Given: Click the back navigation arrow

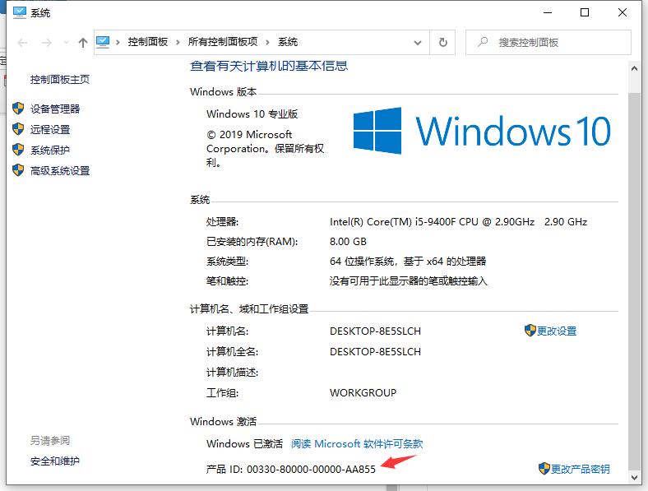Looking at the screenshot, I should (x=22, y=42).
